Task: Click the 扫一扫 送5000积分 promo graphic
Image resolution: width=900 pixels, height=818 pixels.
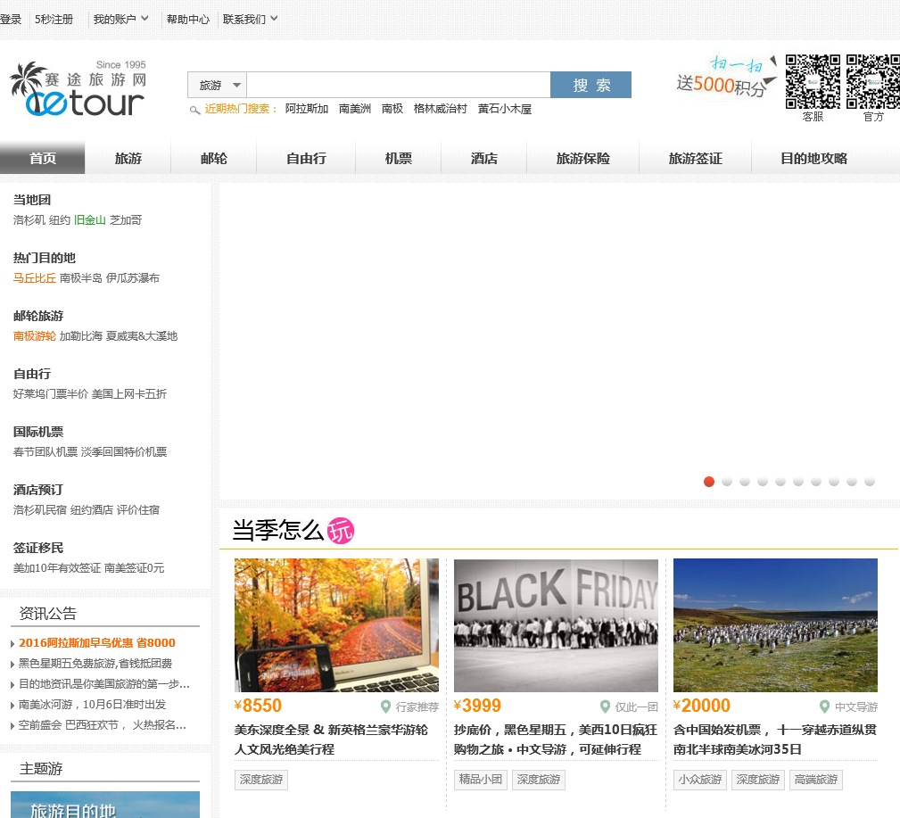Action: [x=727, y=78]
